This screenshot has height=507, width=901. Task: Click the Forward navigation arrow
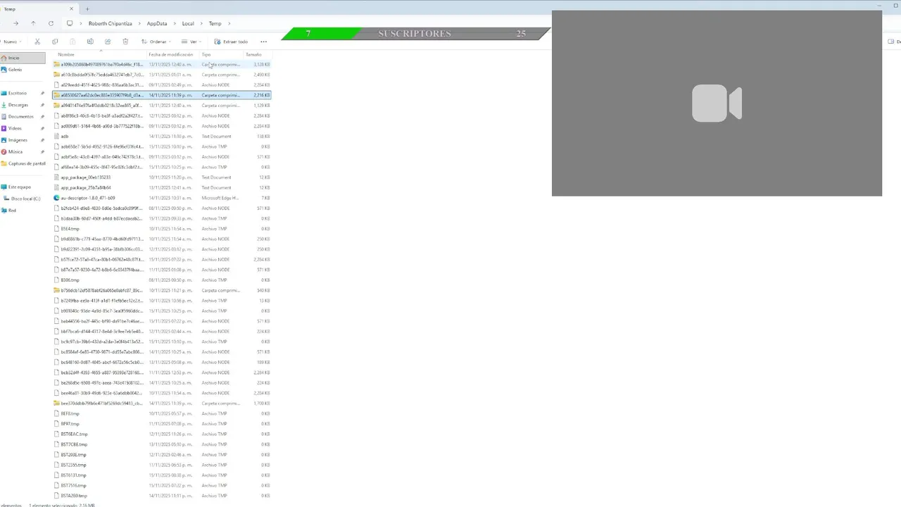pos(15,23)
